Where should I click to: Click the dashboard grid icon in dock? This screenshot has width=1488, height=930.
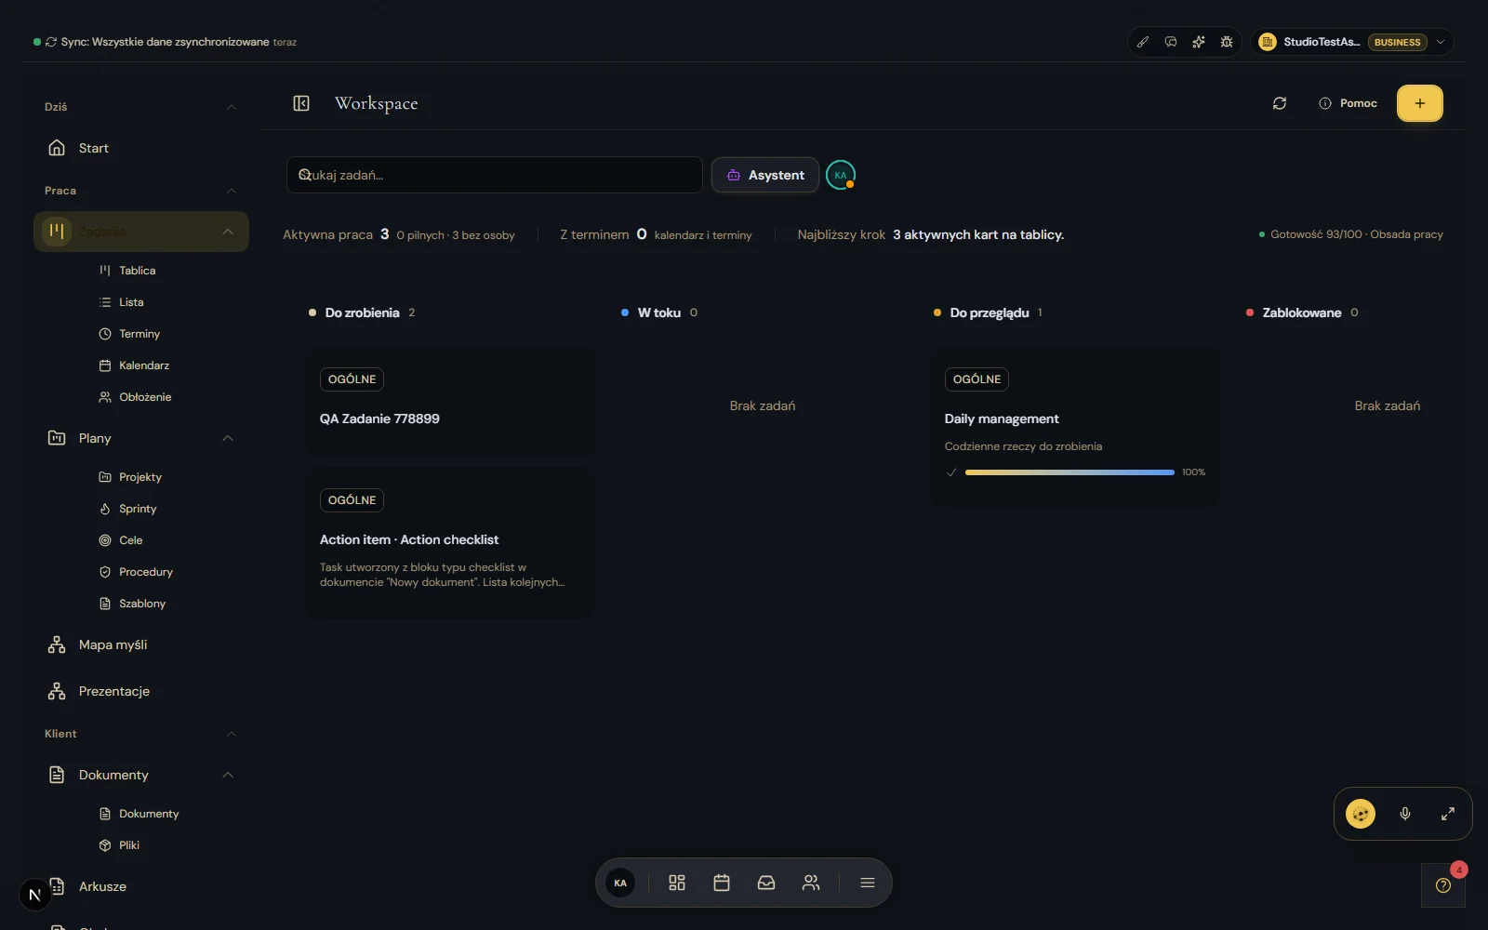pos(677,883)
